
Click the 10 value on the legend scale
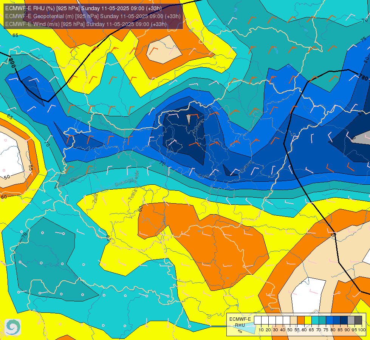click(x=261, y=330)
